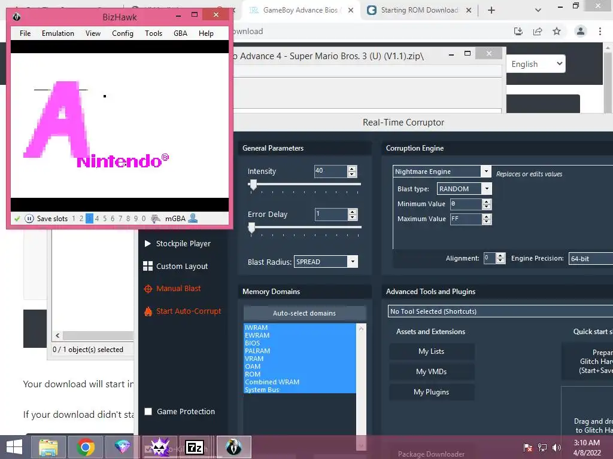Click the Custom Layout grid icon

pyautogui.click(x=148, y=266)
